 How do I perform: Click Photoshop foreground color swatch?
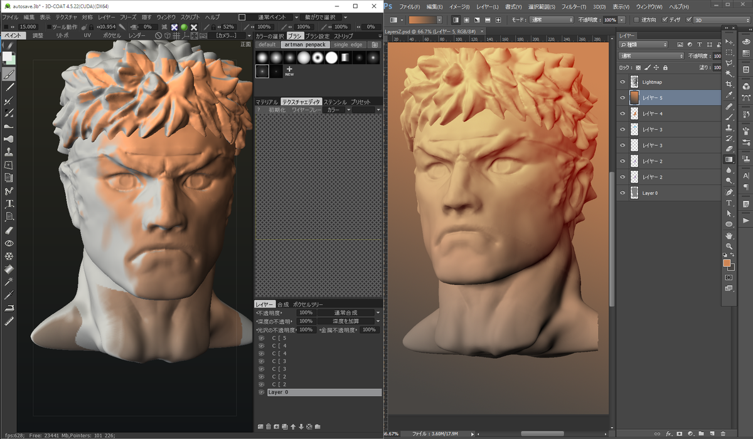tap(727, 263)
